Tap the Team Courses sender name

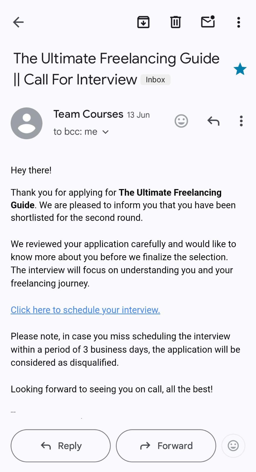(x=88, y=114)
